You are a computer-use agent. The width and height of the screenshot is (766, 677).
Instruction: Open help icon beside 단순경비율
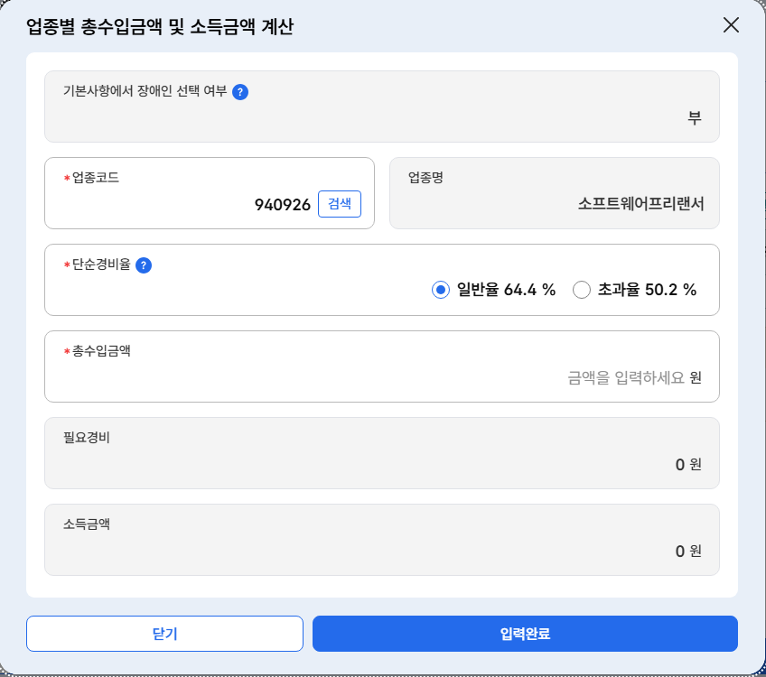point(143,265)
